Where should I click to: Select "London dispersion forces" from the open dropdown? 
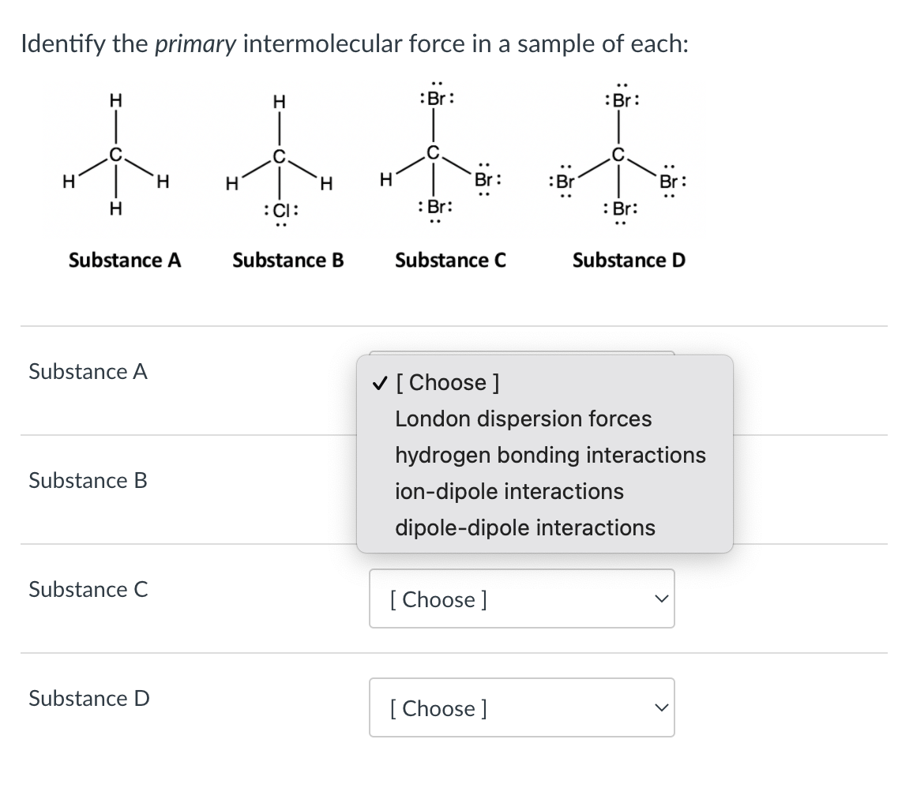coord(524,418)
